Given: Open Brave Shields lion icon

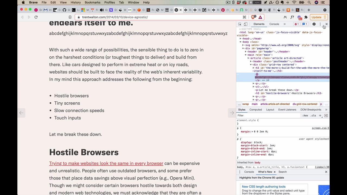Looking at the screenshot, I should point(253,17).
